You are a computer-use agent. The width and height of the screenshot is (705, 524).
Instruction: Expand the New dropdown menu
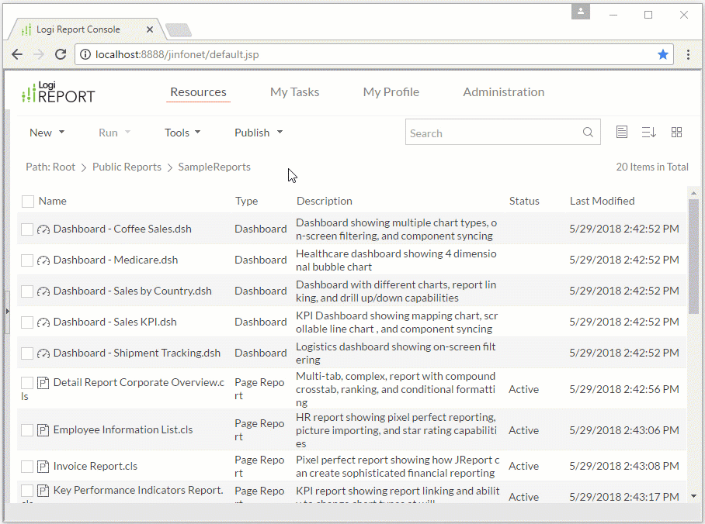coord(47,133)
